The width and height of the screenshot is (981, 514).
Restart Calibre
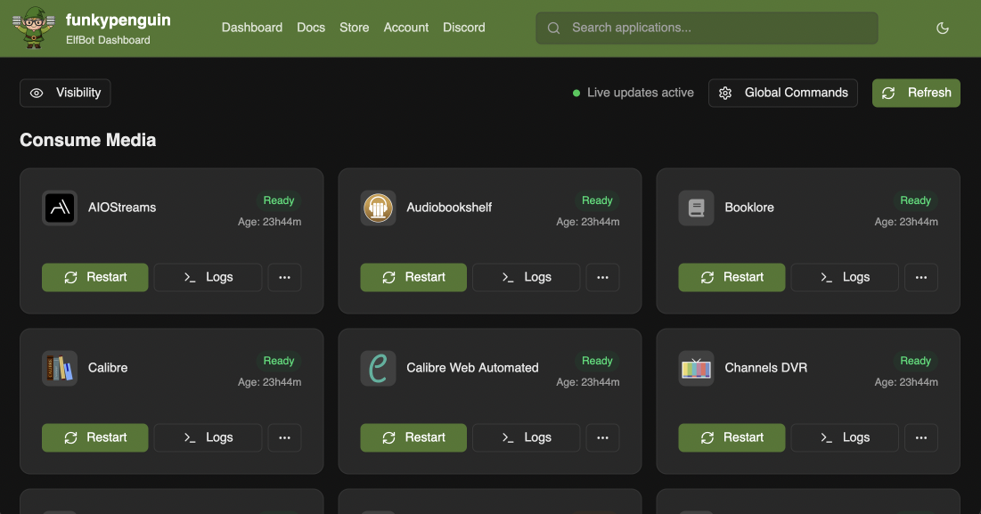tap(95, 437)
